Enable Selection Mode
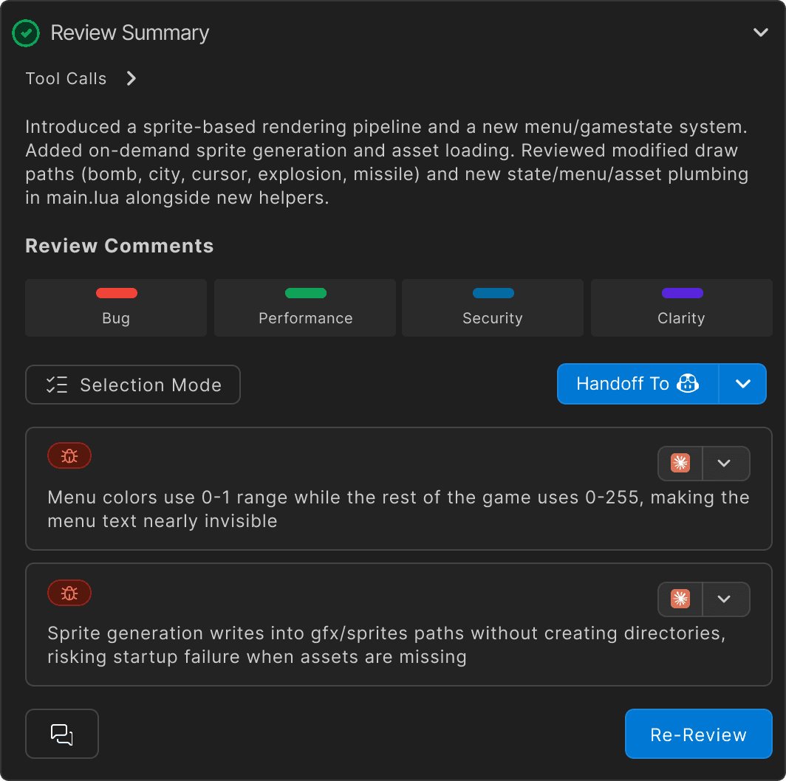This screenshot has width=786, height=781. [133, 385]
